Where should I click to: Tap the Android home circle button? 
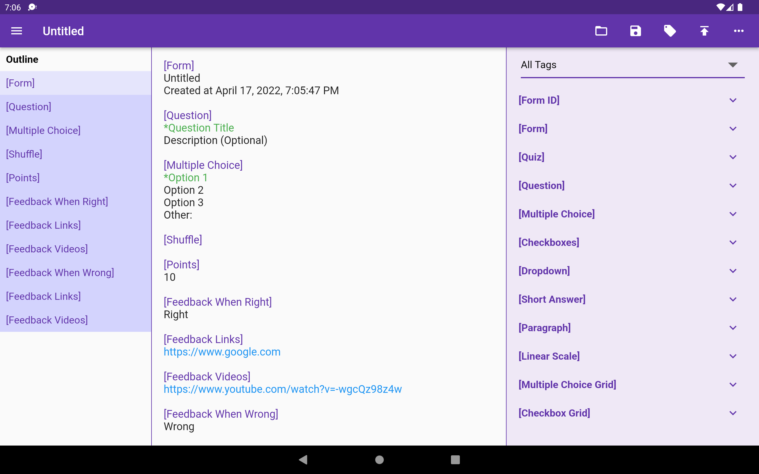pos(379,459)
